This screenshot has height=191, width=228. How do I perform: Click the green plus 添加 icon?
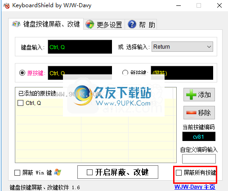(x=191, y=95)
